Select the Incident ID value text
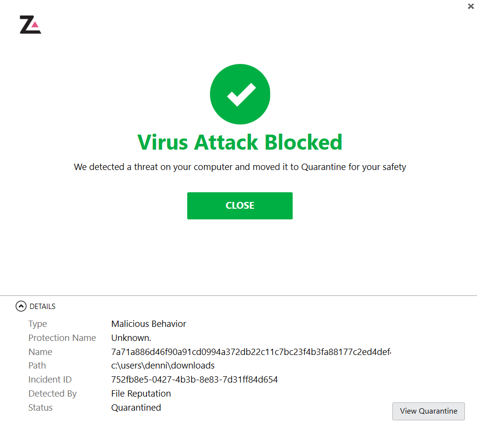This screenshot has height=431, width=477. pyautogui.click(x=194, y=380)
